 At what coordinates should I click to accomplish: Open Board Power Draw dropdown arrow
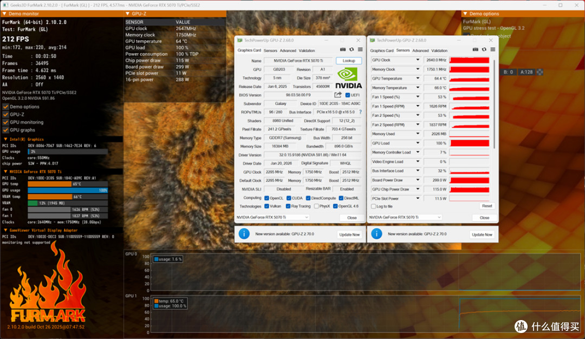(418, 180)
